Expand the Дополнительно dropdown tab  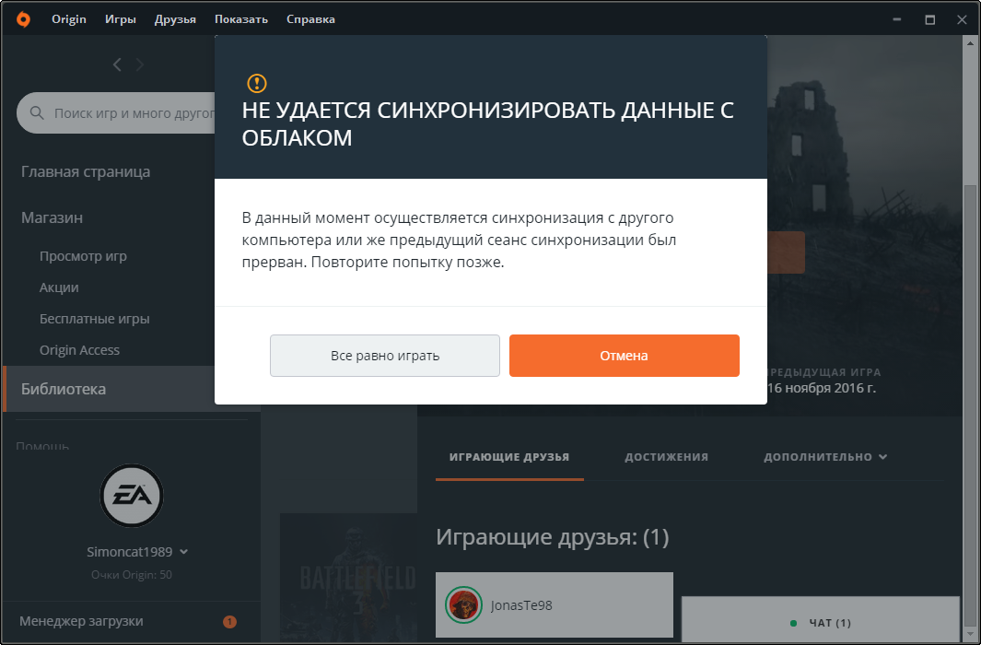(824, 457)
